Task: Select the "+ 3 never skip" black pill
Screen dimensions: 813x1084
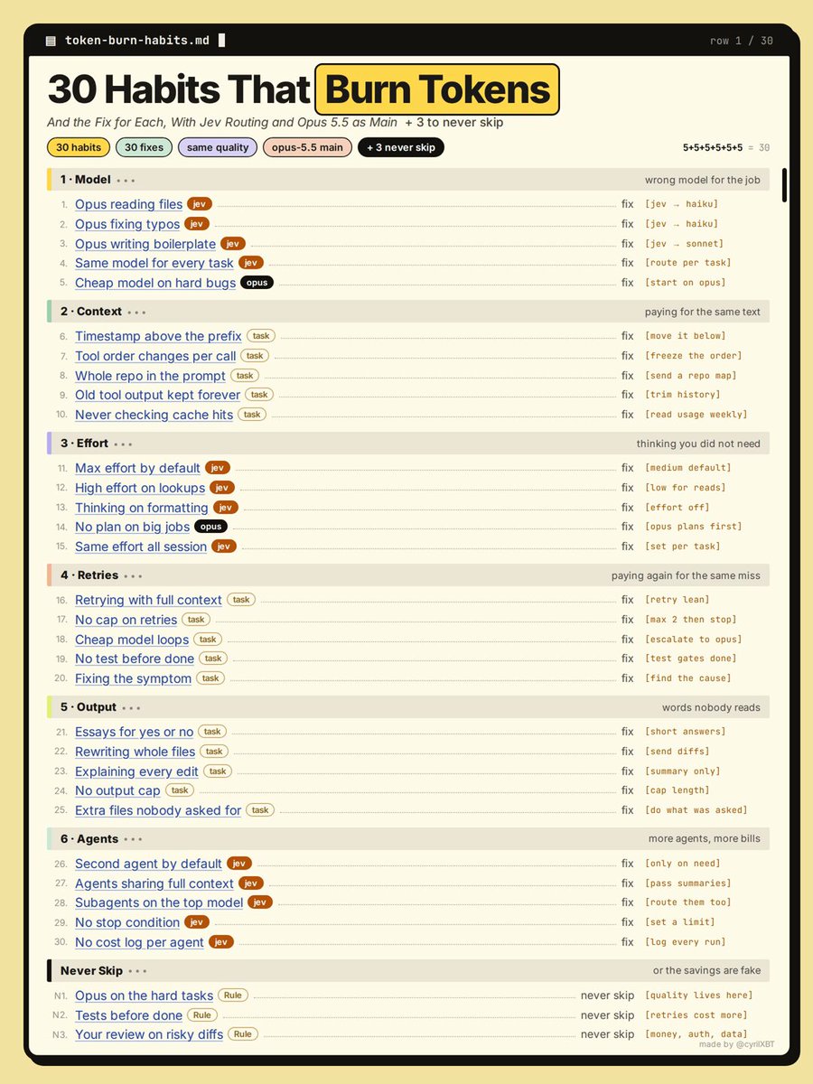Action: tap(401, 147)
